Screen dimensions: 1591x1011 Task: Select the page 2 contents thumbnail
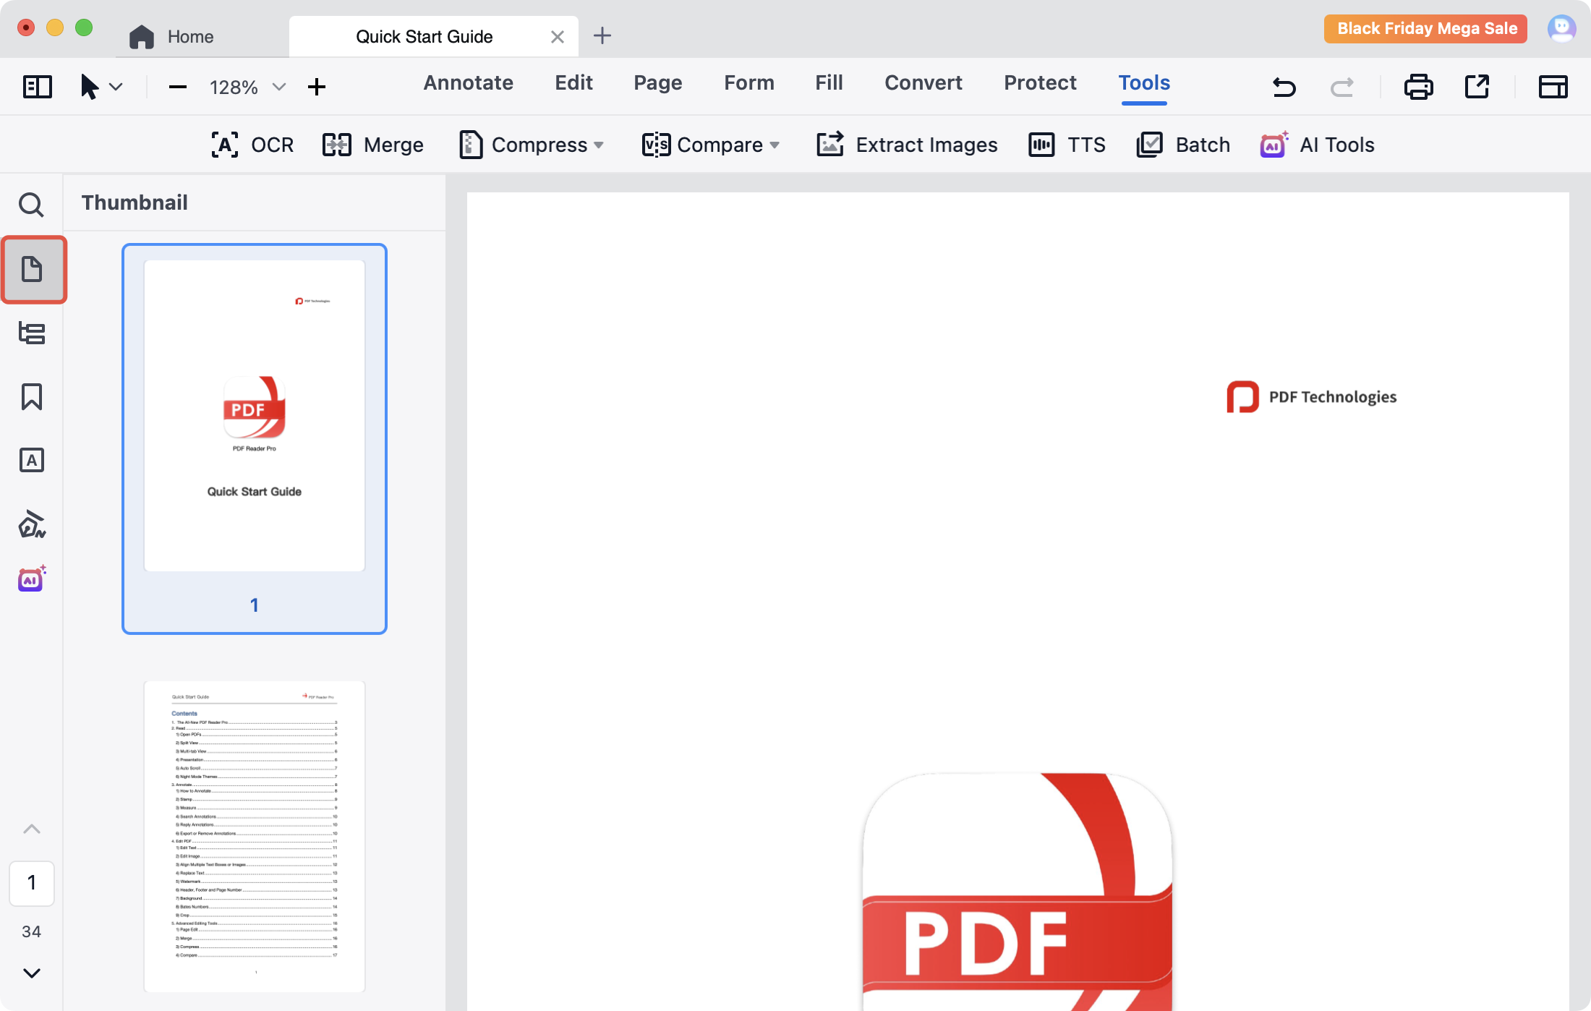point(255,835)
